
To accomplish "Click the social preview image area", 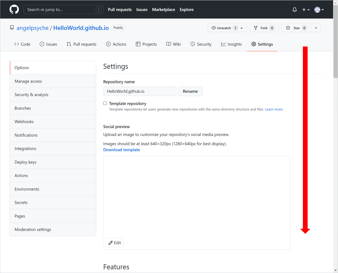I will [197, 202].
